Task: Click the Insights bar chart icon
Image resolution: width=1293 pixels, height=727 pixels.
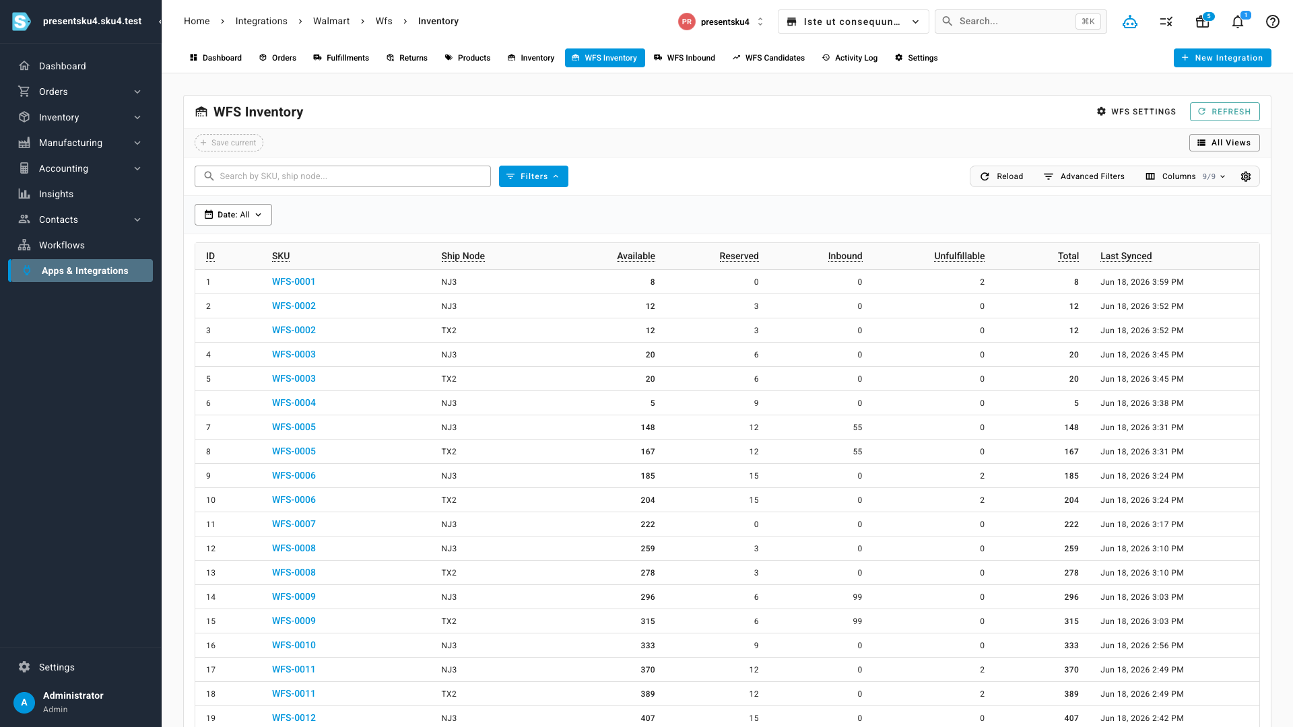Action: 24,194
